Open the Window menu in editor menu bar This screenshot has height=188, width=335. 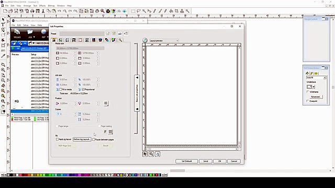tap(61, 6)
